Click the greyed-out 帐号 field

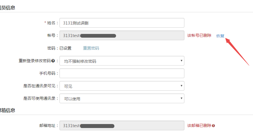[122, 35]
